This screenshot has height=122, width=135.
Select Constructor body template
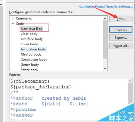point(34,60)
